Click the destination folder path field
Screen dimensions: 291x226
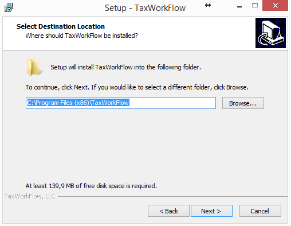tap(121, 103)
